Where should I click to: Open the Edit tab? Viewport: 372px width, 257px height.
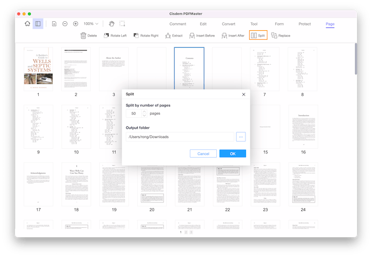203,24
